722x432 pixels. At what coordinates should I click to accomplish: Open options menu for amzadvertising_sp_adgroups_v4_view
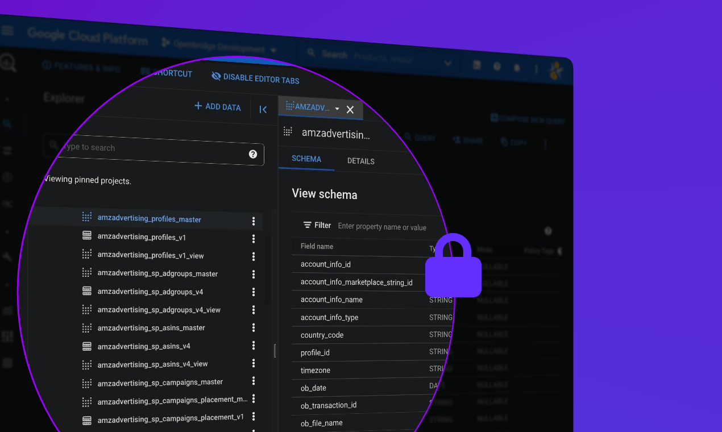254,310
